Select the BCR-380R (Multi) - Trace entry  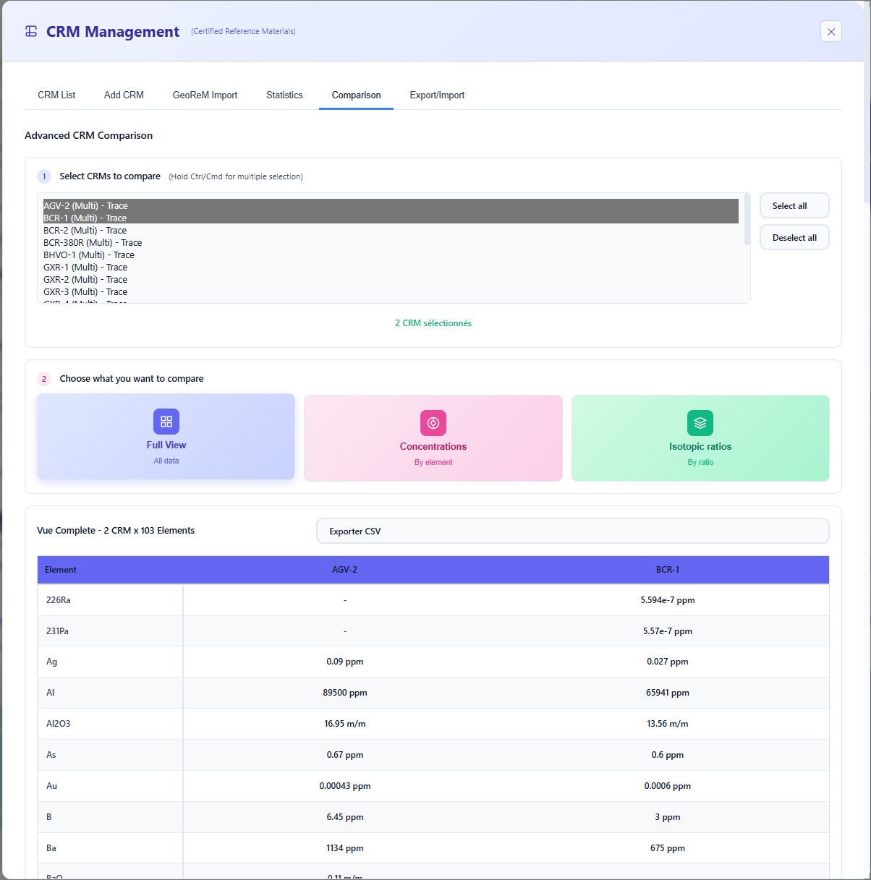click(x=93, y=243)
